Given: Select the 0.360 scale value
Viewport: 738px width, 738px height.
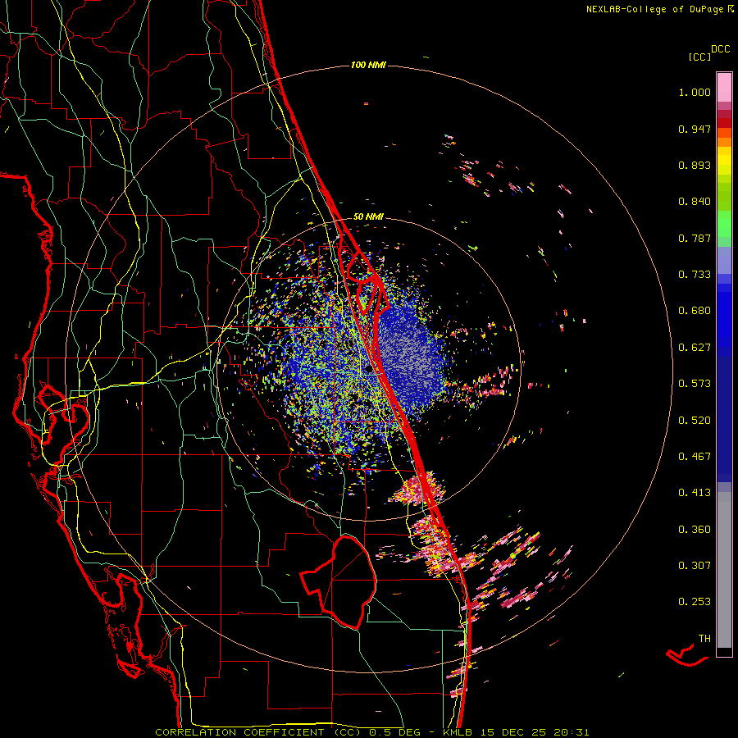Looking at the screenshot, I should coord(695,530).
